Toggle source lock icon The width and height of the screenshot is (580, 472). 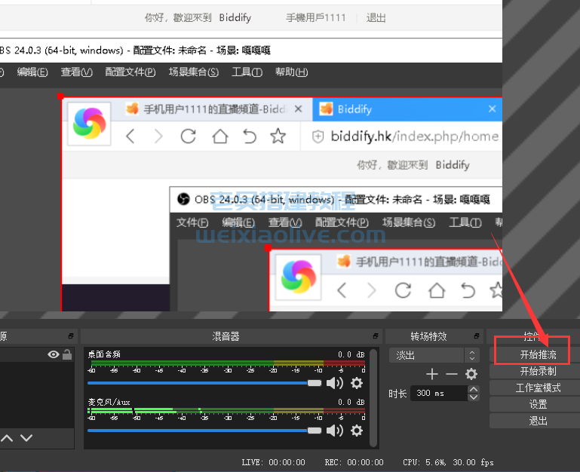(x=67, y=354)
